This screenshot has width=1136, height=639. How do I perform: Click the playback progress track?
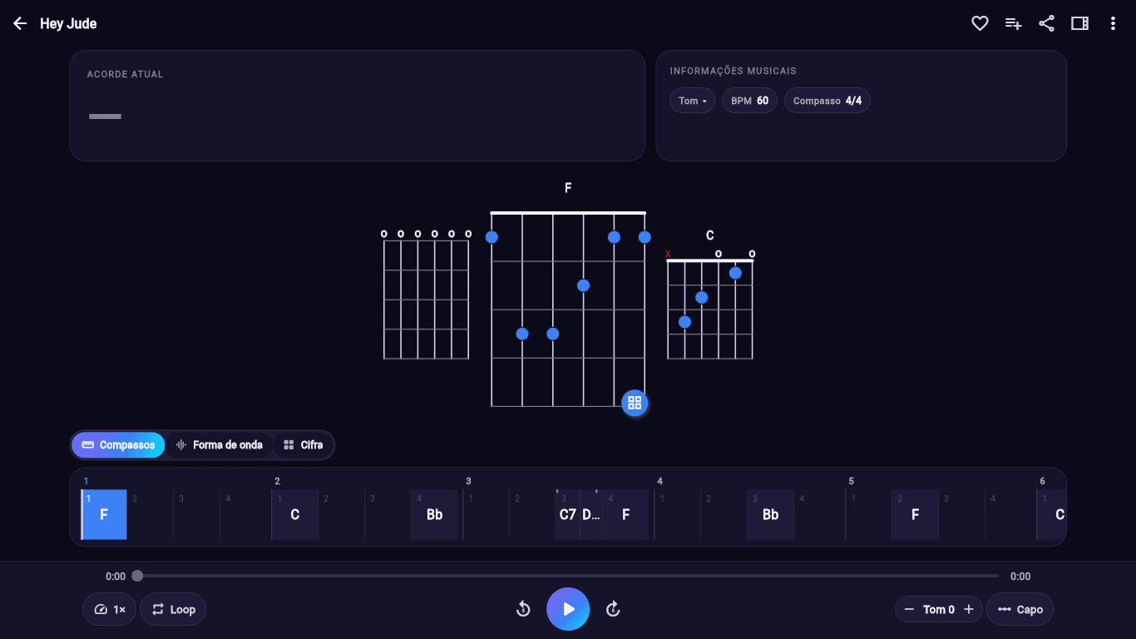tap(568, 576)
